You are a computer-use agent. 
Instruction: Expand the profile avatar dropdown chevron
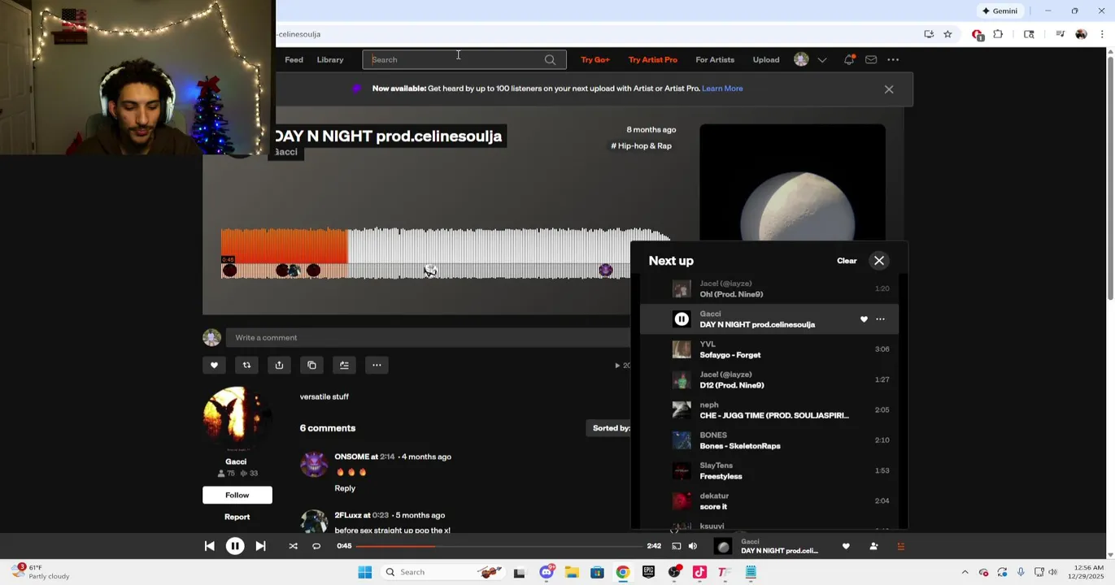pos(822,59)
